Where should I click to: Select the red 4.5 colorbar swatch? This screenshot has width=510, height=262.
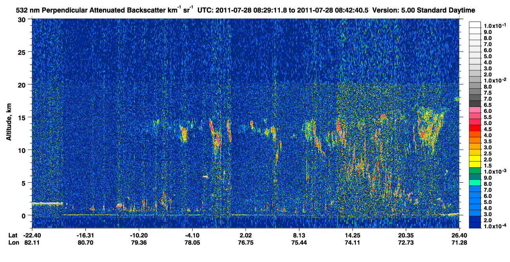[475, 129]
